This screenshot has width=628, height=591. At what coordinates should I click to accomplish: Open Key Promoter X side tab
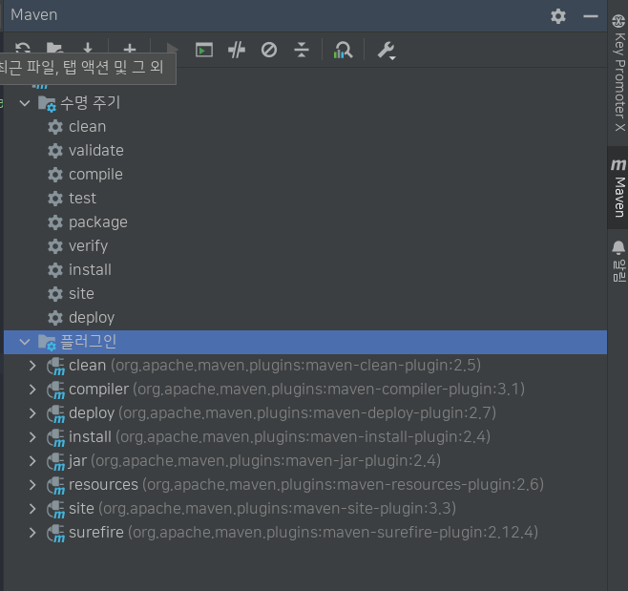pyautogui.click(x=618, y=73)
